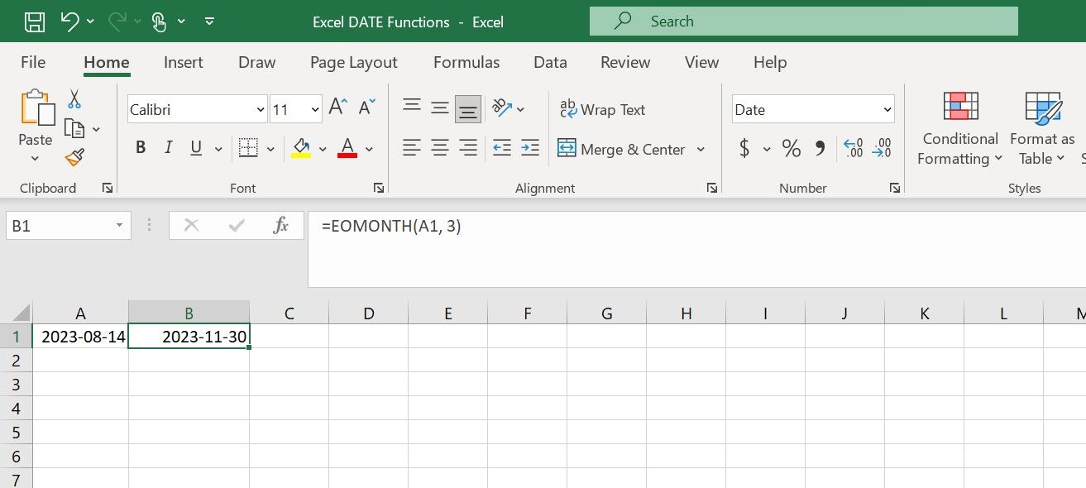Increase decimal places shown

click(x=854, y=148)
